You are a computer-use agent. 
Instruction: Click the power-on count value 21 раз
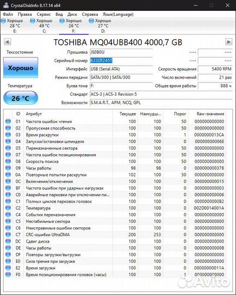coord(215,78)
